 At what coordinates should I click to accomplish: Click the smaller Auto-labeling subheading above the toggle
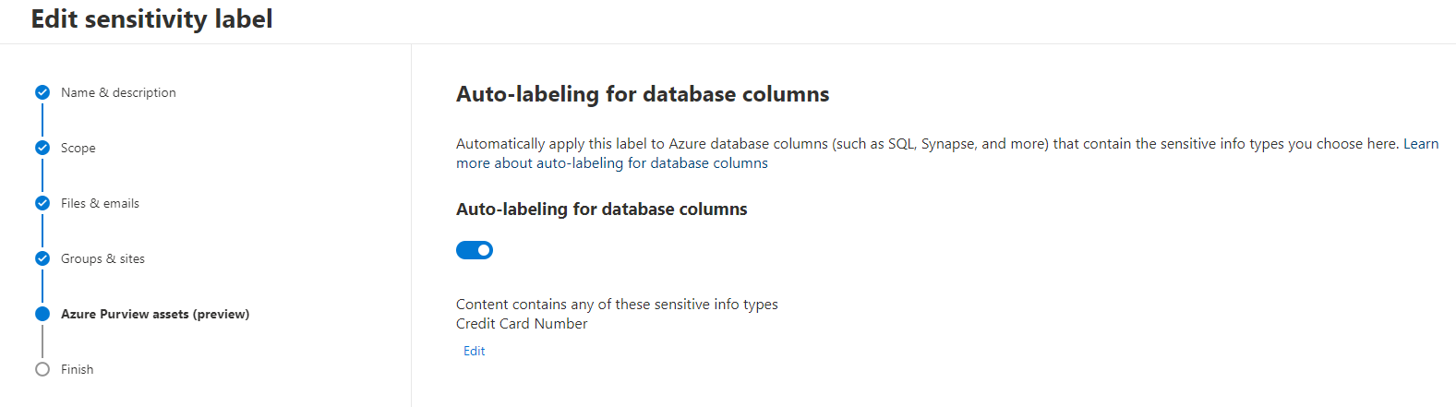click(602, 209)
